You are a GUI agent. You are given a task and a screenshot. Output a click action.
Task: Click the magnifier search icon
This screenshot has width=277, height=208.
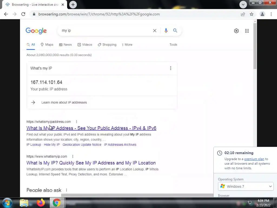(175, 31)
